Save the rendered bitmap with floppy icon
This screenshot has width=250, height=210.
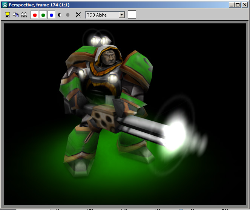[8, 15]
